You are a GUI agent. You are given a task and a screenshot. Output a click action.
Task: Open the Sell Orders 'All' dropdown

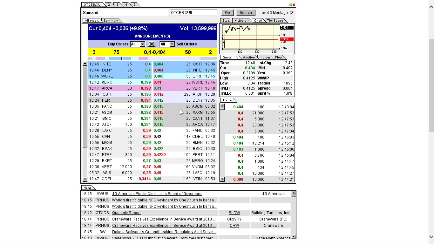point(167,44)
